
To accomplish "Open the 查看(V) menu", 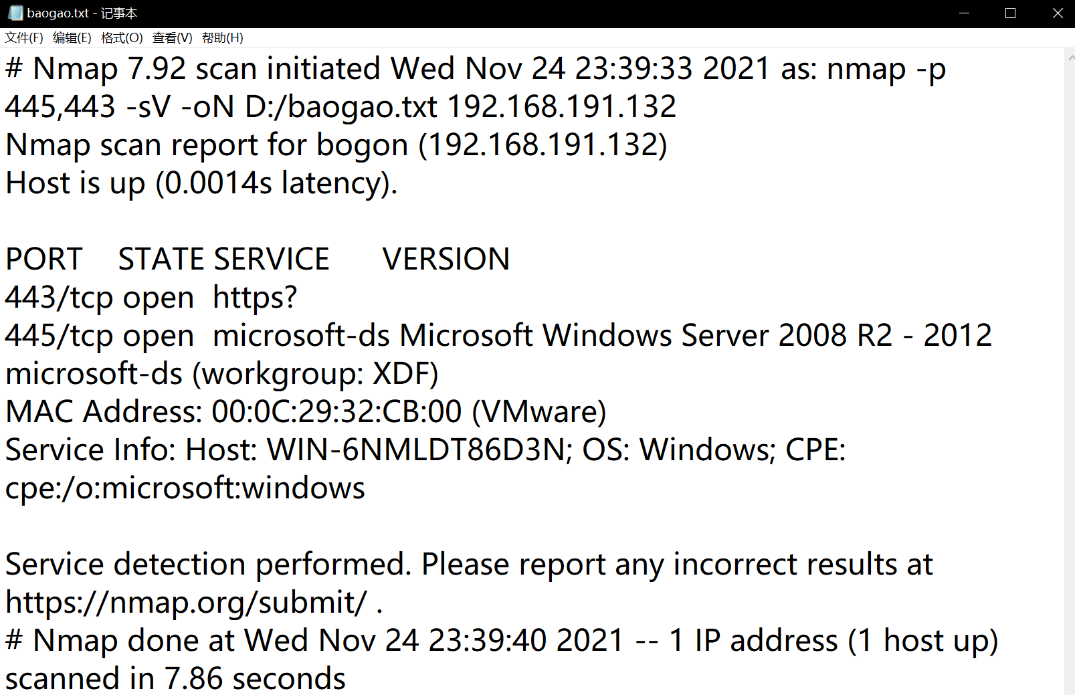I will (x=173, y=38).
